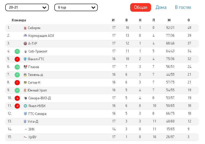Click the Сигма-К team logo icon
This screenshot has width=205, height=144.
[25, 83]
